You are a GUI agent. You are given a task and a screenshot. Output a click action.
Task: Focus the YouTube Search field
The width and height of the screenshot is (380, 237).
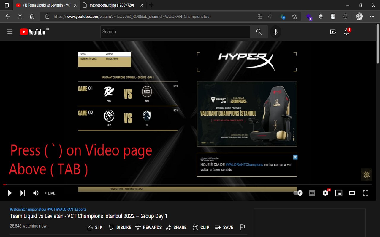(175, 32)
